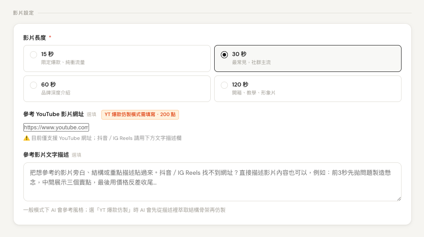
Task: Click the 影片長度 label
Action: coord(35,38)
